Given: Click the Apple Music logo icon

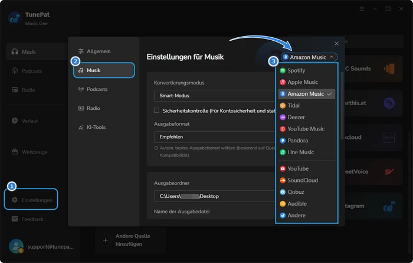Looking at the screenshot, I should point(283,82).
